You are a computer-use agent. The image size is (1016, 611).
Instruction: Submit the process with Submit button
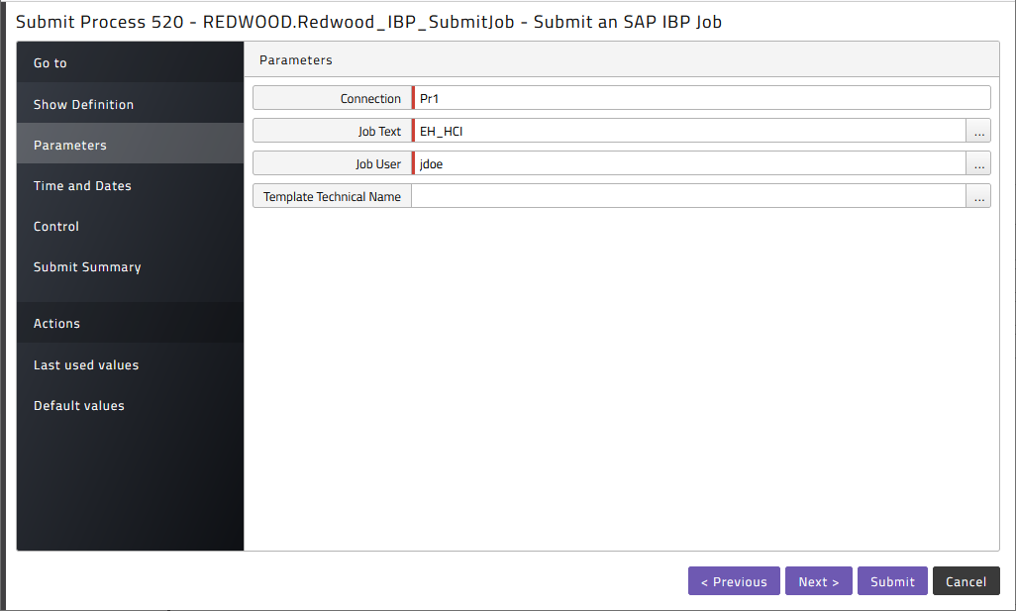coord(892,581)
